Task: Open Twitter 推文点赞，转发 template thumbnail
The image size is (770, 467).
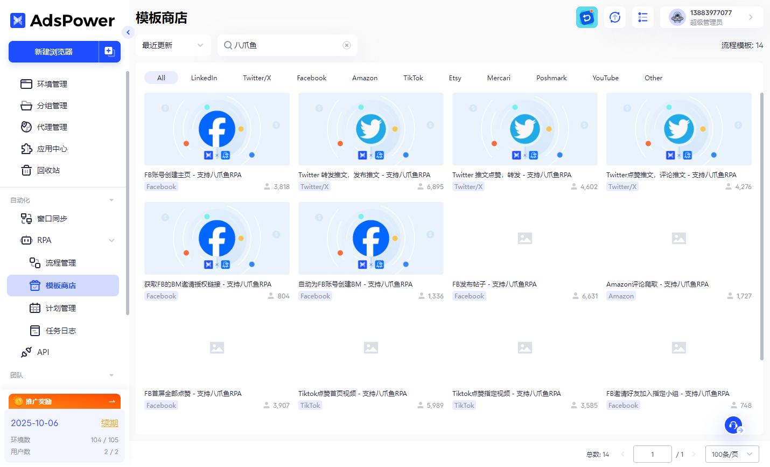Action: pyautogui.click(x=525, y=129)
